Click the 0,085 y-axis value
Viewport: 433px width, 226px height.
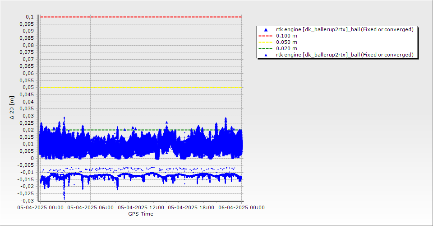[27, 38]
